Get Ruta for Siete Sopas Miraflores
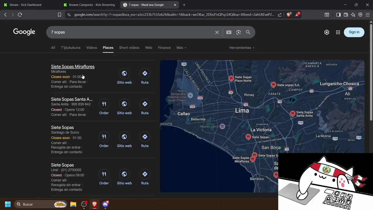The image size is (373, 210). pos(145,77)
